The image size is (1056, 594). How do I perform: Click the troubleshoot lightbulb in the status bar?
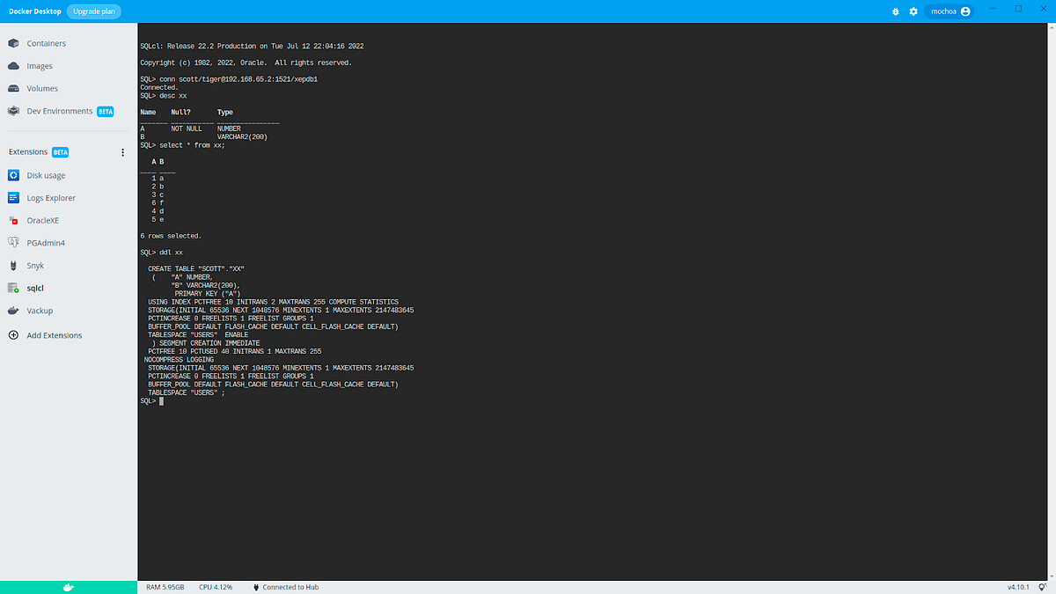pyautogui.click(x=1042, y=587)
